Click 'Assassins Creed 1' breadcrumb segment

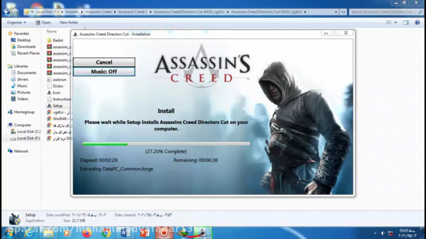133,12
